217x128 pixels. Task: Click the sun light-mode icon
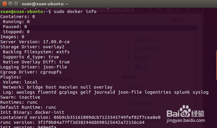pyautogui.click(x=128, y=67)
